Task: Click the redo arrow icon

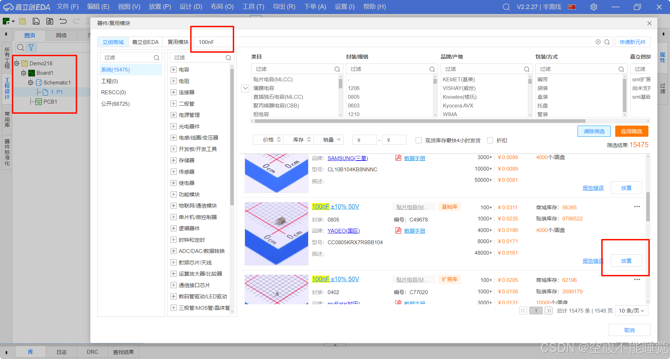Action: pyautogui.click(x=76, y=21)
